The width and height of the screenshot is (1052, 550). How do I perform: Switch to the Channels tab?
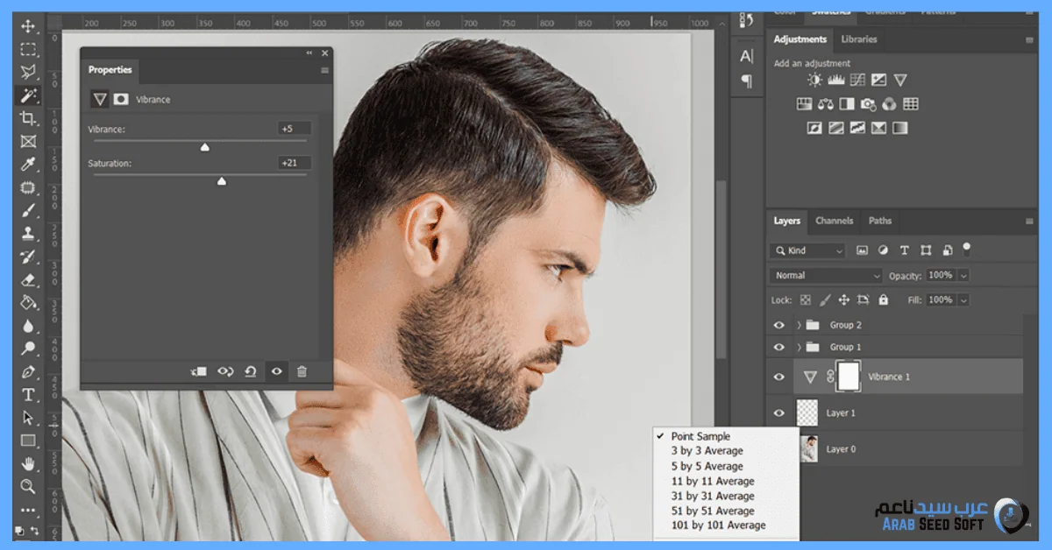(834, 221)
